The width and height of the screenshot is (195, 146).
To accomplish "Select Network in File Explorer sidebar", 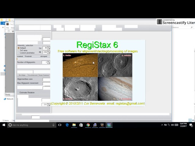I will (x=9, y=99).
